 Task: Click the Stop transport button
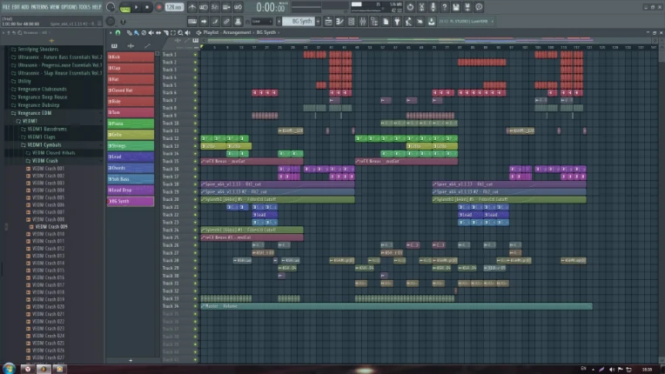tap(147, 7)
